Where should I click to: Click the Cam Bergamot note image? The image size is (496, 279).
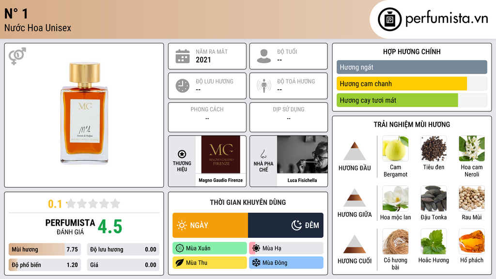click(x=395, y=148)
